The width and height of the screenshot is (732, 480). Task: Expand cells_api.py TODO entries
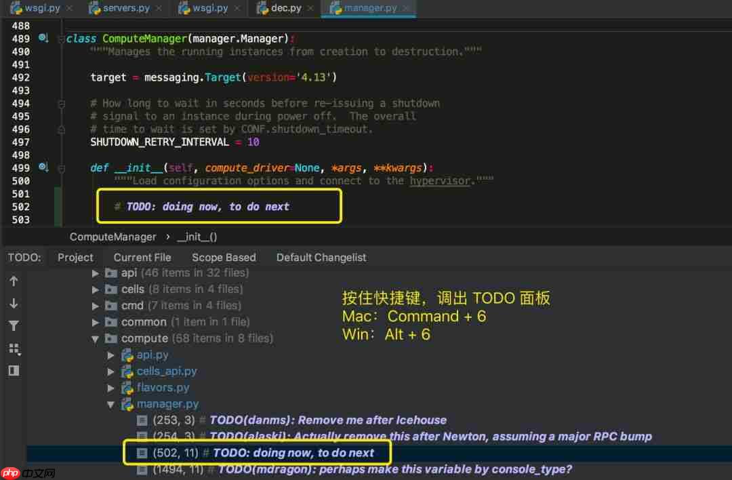[111, 371]
